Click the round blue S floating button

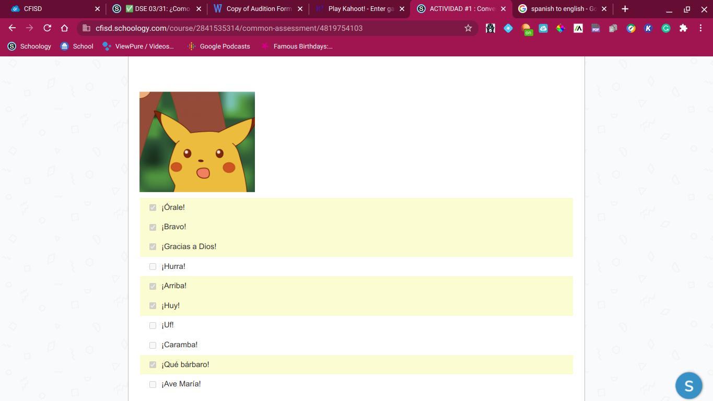tap(688, 385)
